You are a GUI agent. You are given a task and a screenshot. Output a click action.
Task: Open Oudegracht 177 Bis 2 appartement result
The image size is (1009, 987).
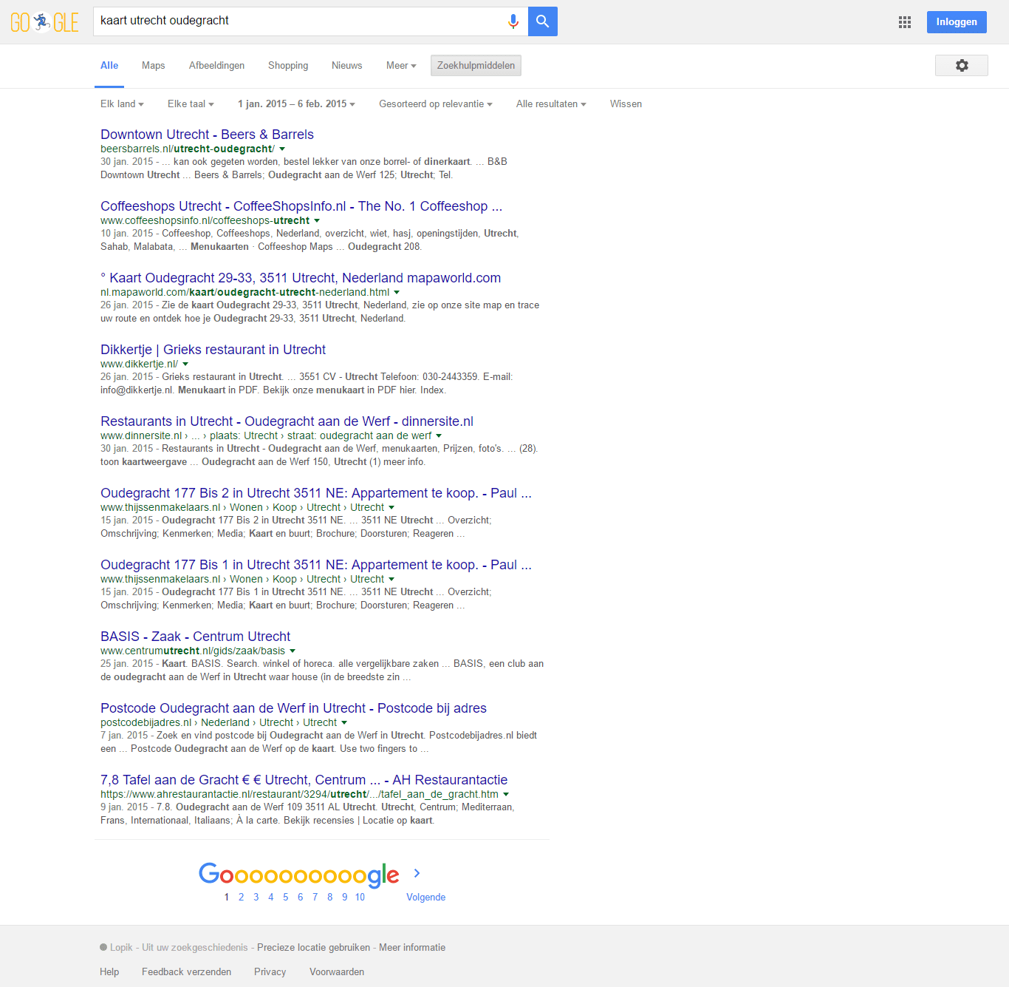coord(316,493)
